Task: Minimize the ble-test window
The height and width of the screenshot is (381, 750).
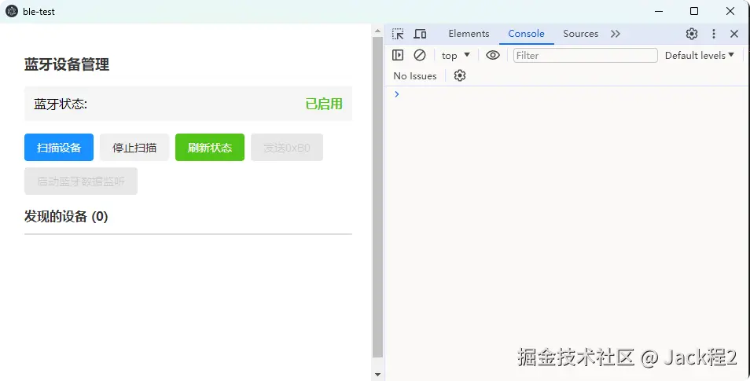Action: click(x=659, y=11)
